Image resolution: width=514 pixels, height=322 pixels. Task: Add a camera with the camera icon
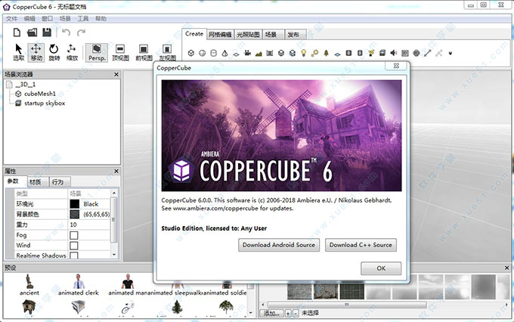click(247, 53)
